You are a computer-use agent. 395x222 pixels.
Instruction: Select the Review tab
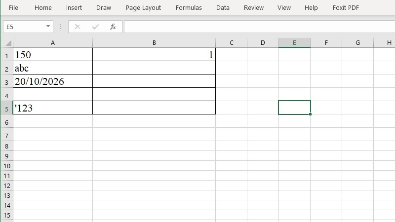[x=254, y=8]
